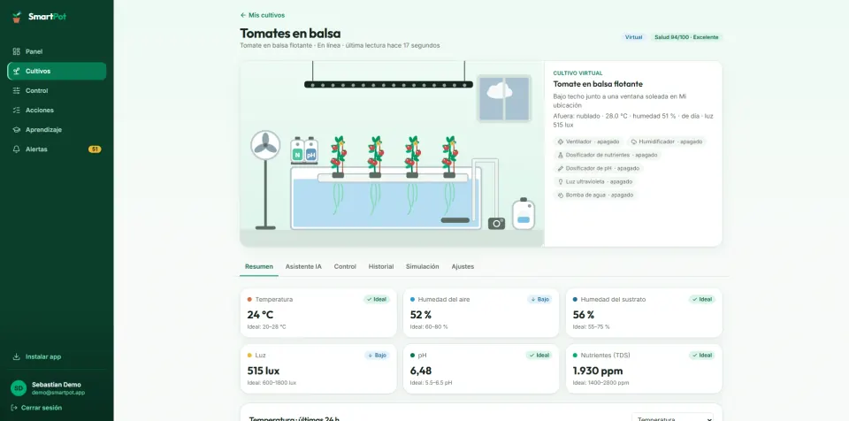The width and height of the screenshot is (849, 421).
Task: Click Cerrar sesión to log out
Action: coord(36,408)
